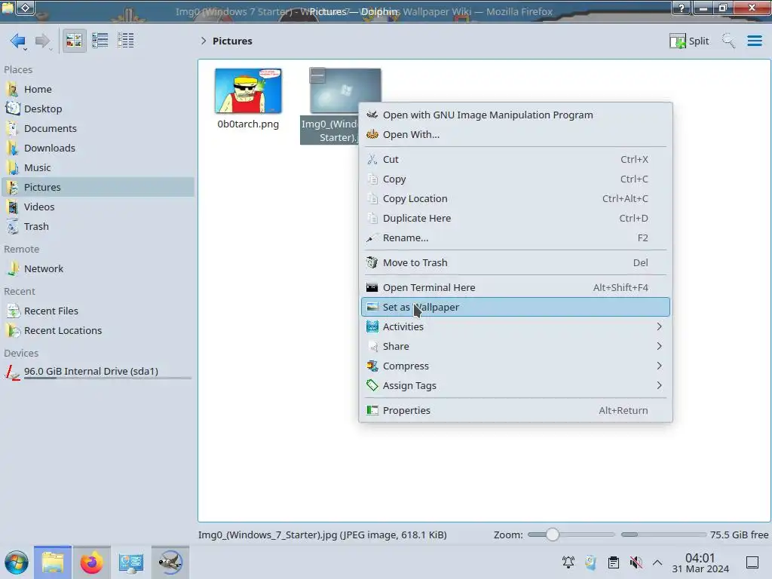
Task: Select Pictures in Places sidebar
Action: pyautogui.click(x=99, y=187)
